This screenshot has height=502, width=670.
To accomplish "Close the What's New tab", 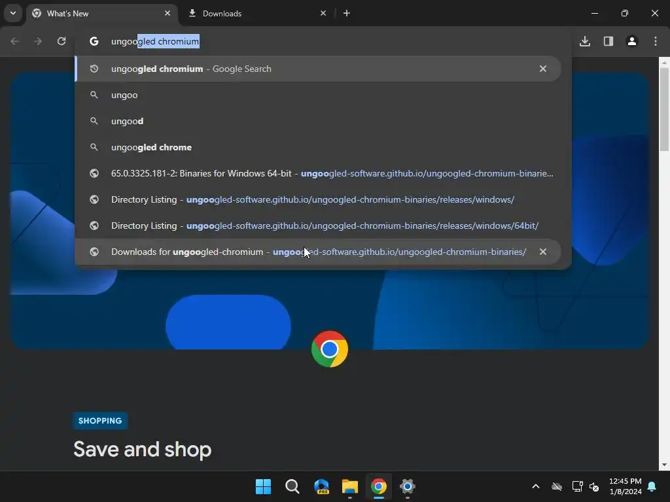I will point(167,13).
